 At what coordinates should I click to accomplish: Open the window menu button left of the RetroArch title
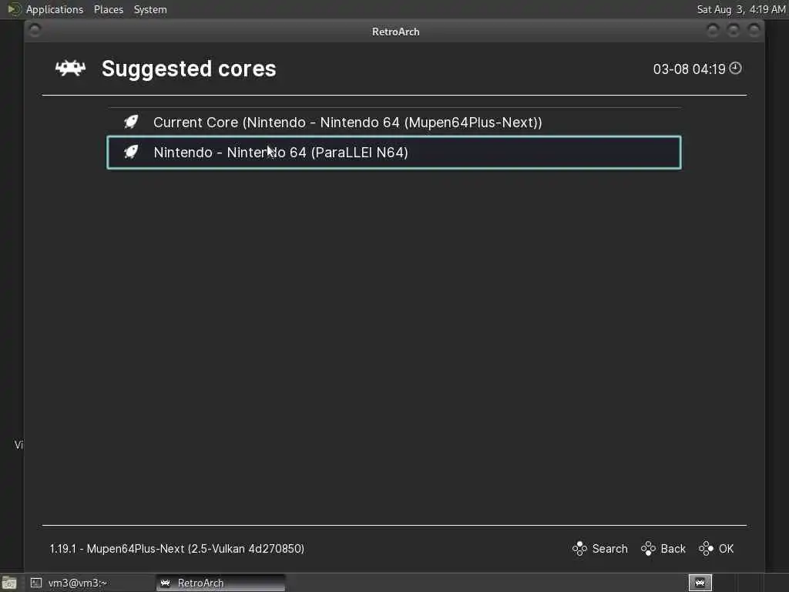(35, 31)
